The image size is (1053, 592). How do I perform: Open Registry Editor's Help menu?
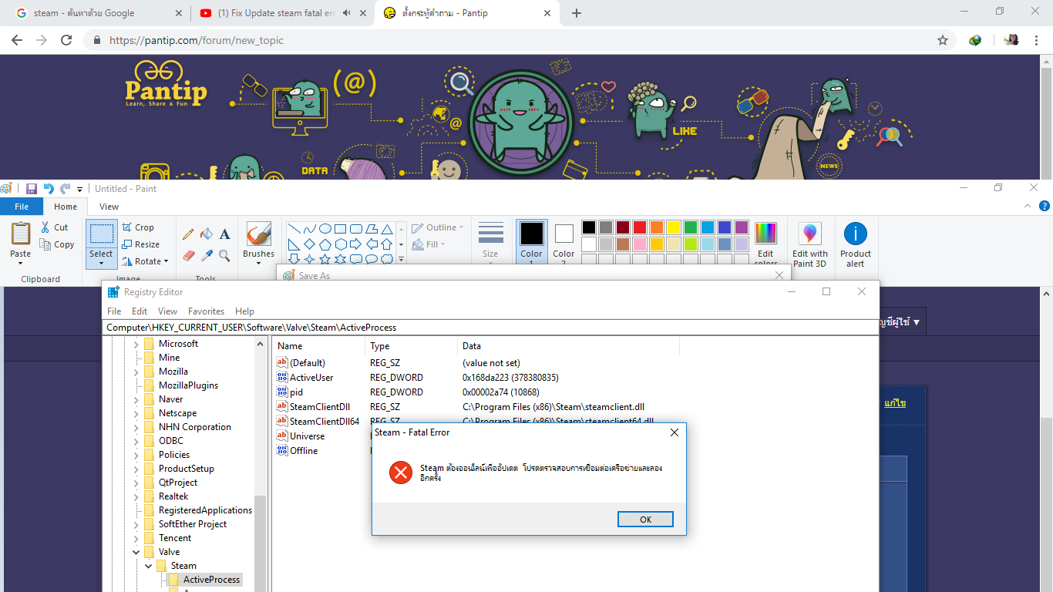(x=244, y=311)
